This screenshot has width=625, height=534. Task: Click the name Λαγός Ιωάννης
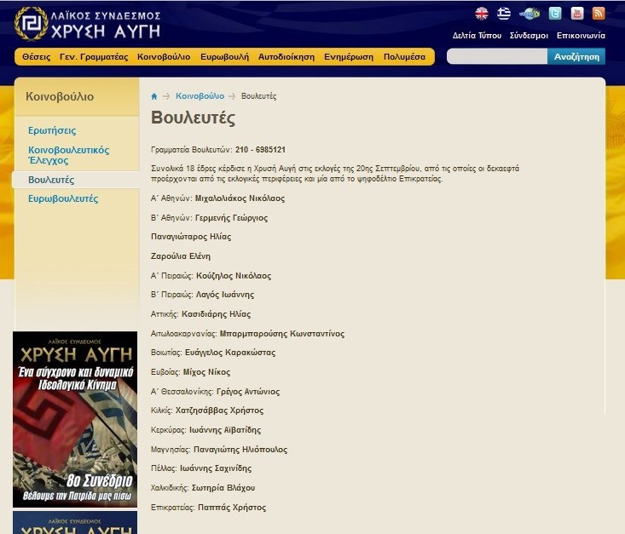pyautogui.click(x=225, y=295)
